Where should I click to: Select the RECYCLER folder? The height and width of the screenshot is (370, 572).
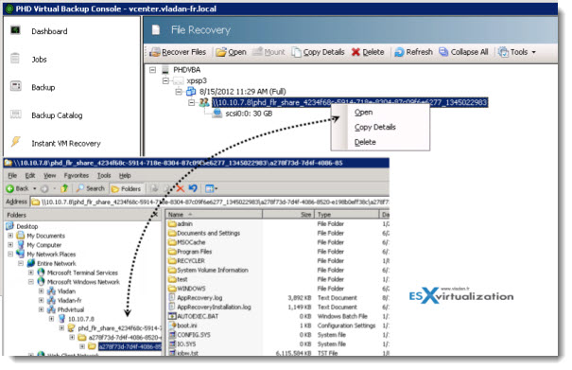pos(191,261)
